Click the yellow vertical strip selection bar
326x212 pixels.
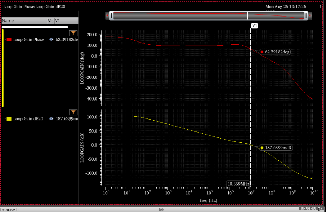pos(3,68)
